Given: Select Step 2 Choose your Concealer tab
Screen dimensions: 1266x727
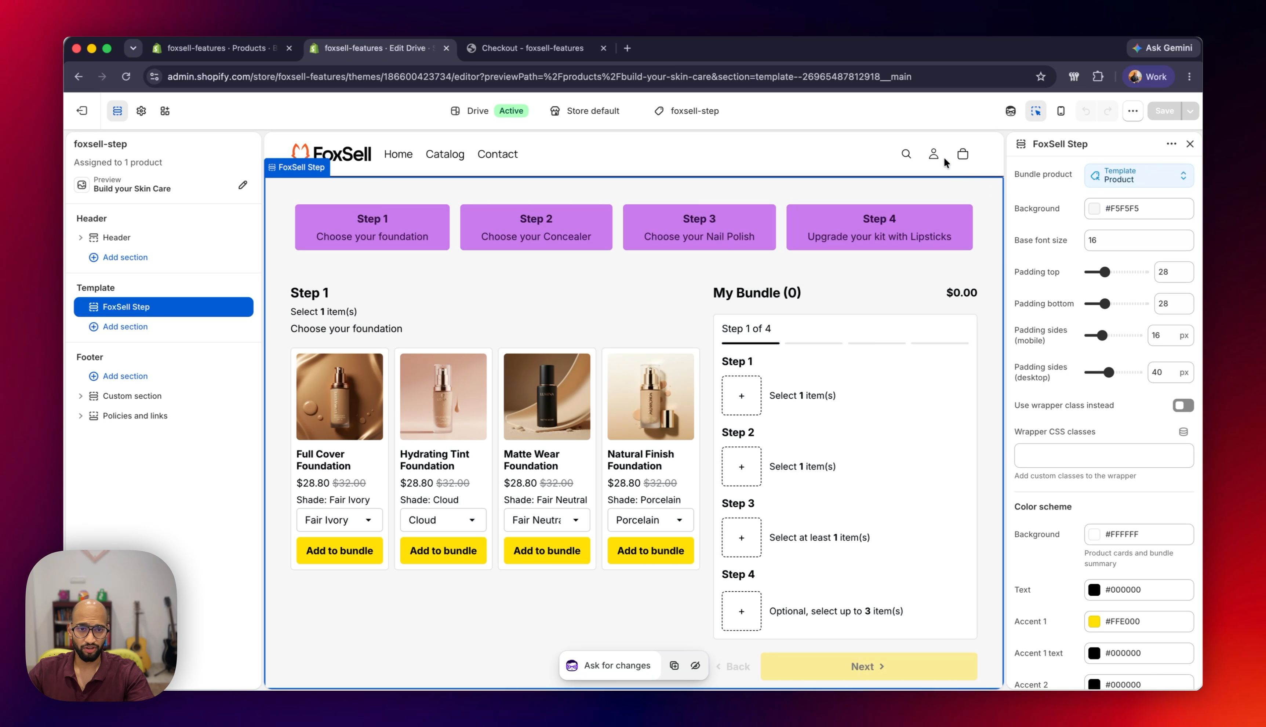Looking at the screenshot, I should 536,227.
